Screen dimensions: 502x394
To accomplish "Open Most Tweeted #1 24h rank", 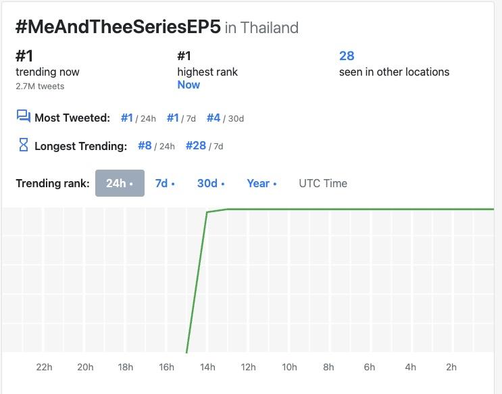I will point(127,118).
